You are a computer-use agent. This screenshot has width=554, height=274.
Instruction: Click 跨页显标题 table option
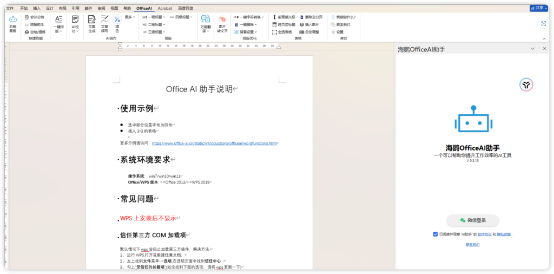click(283, 24)
